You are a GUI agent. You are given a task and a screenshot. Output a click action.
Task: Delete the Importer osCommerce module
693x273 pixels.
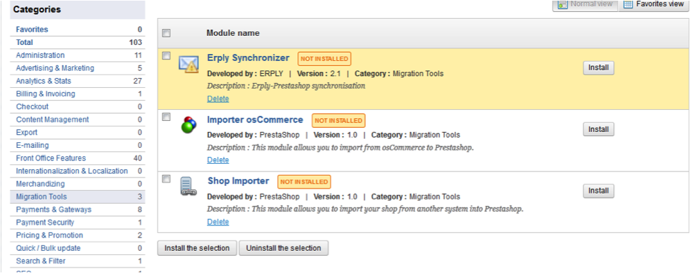pos(218,160)
